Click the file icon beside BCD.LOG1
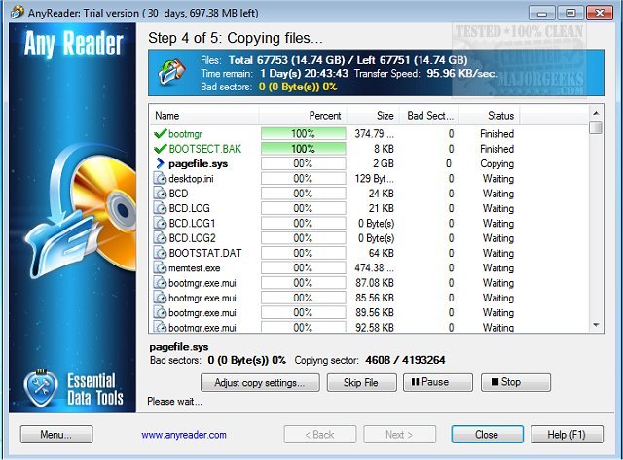This screenshot has height=460, width=623. click(160, 223)
